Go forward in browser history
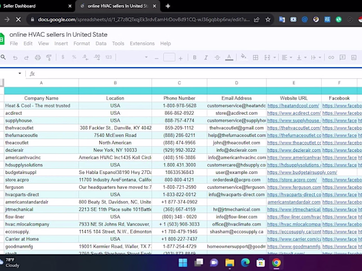This screenshot has width=362, height=271. [7, 20]
